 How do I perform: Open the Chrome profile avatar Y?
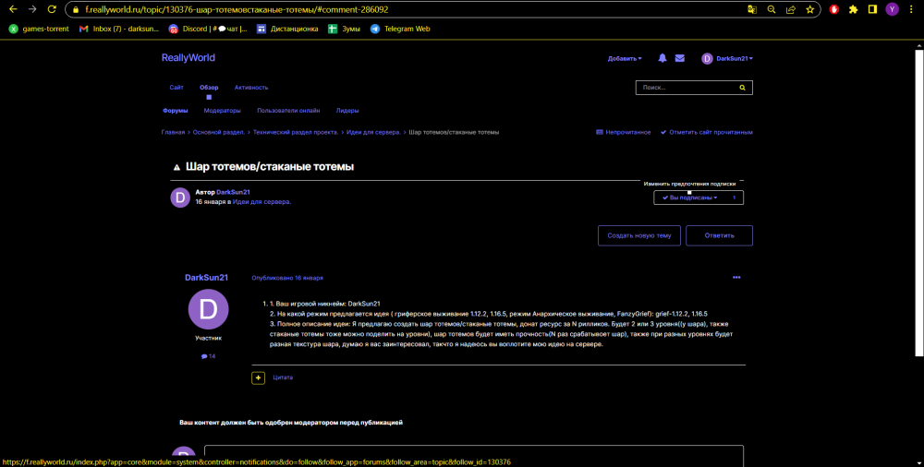pyautogui.click(x=893, y=9)
